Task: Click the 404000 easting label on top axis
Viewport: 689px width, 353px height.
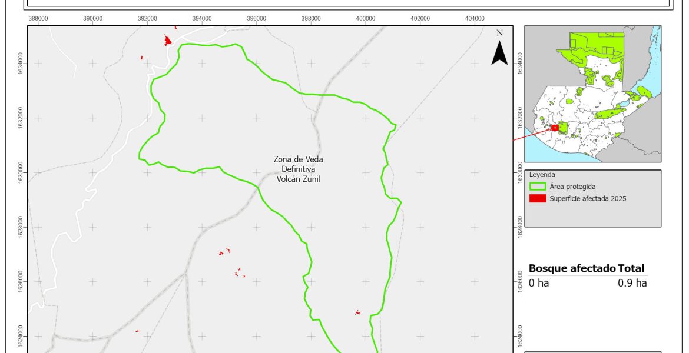Action: 475,19
